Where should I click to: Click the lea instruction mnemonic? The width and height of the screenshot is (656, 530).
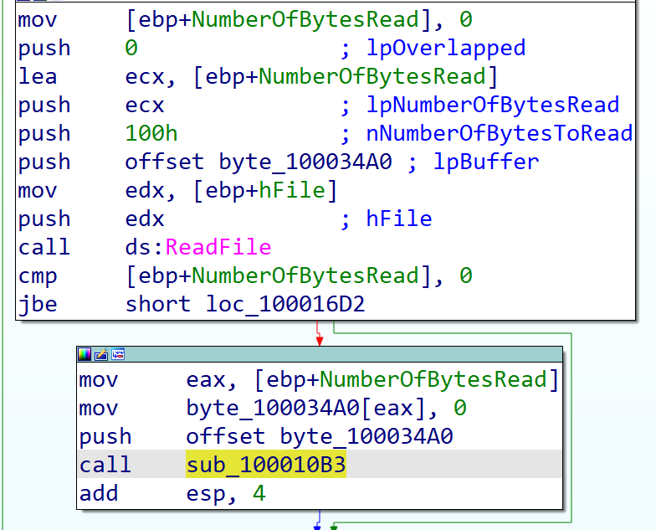38,76
